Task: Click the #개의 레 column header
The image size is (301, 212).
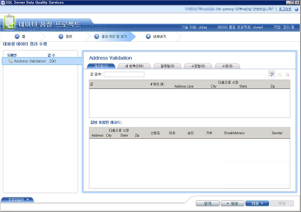Action: (157, 84)
